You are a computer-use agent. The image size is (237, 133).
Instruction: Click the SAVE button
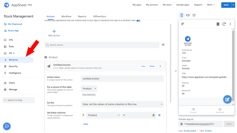coord(226,5)
